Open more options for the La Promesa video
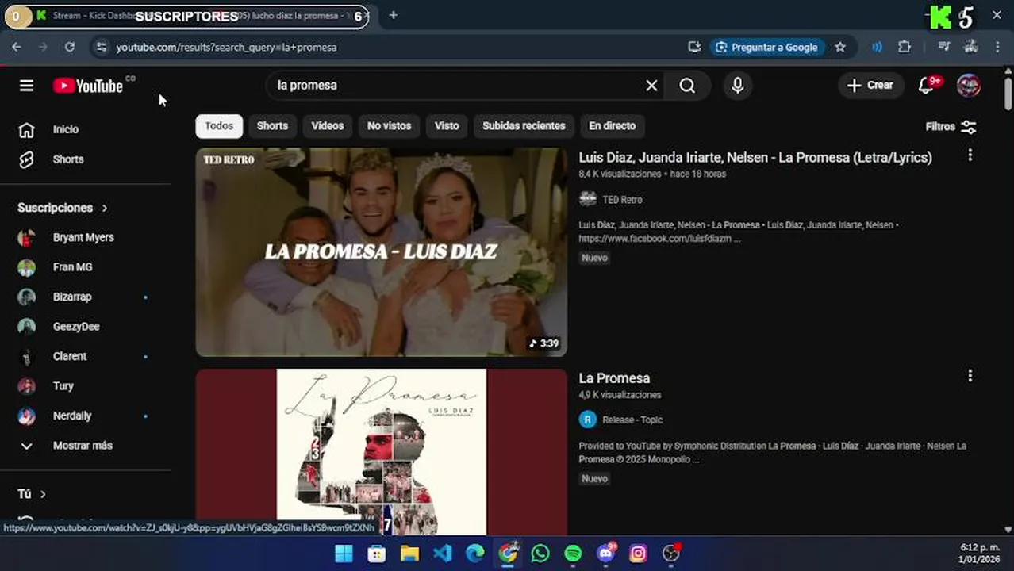This screenshot has width=1014, height=571. click(970, 376)
